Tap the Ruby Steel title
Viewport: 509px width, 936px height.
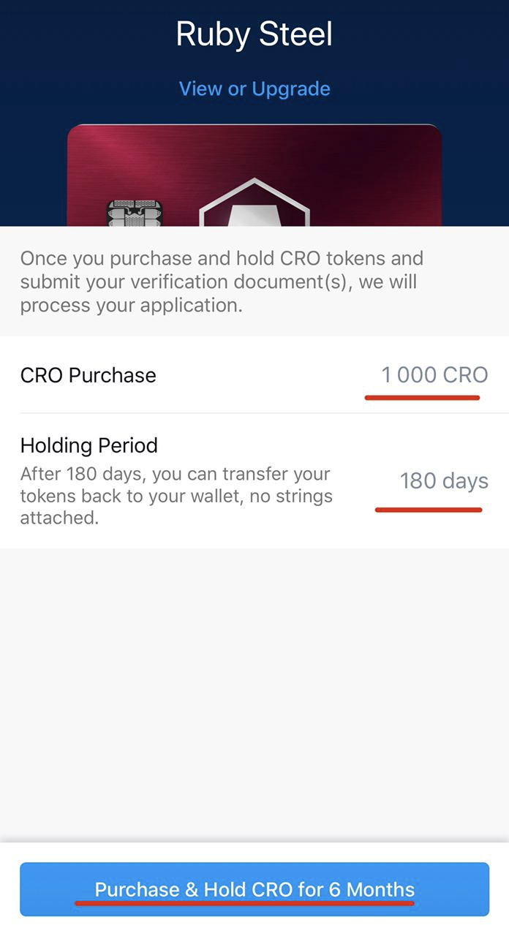tap(254, 35)
